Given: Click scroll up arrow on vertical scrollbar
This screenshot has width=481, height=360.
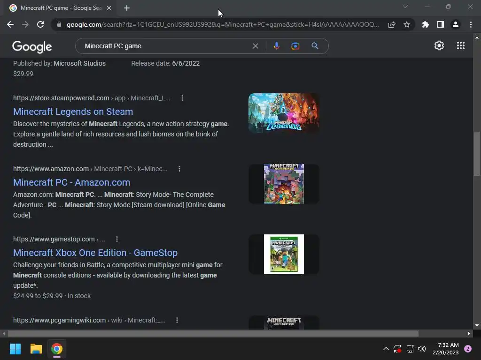Looking at the screenshot, I should (477, 37).
